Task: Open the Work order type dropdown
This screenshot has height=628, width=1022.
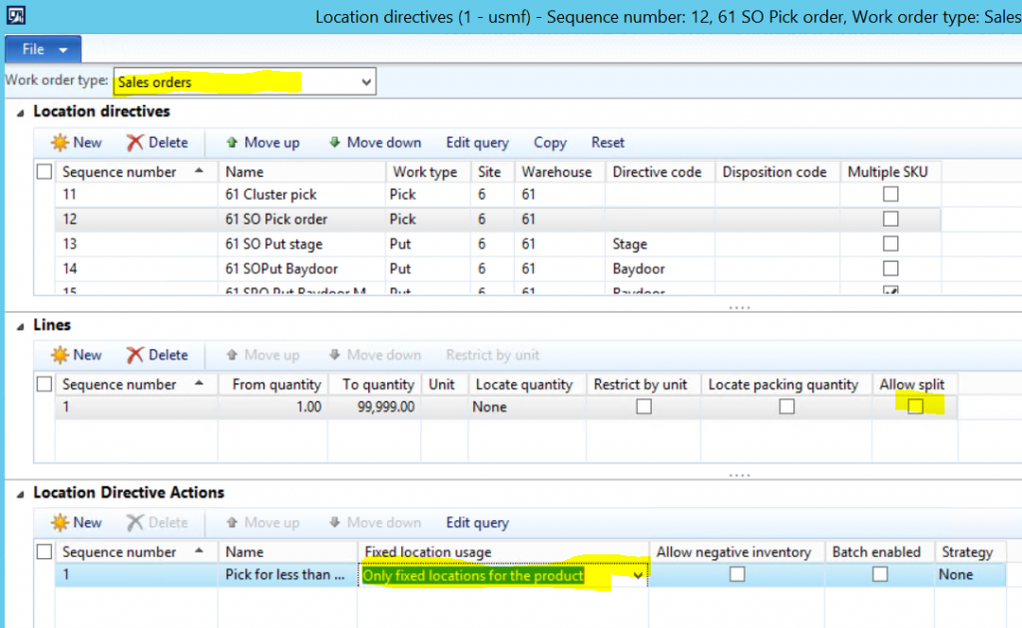Action: [x=366, y=82]
